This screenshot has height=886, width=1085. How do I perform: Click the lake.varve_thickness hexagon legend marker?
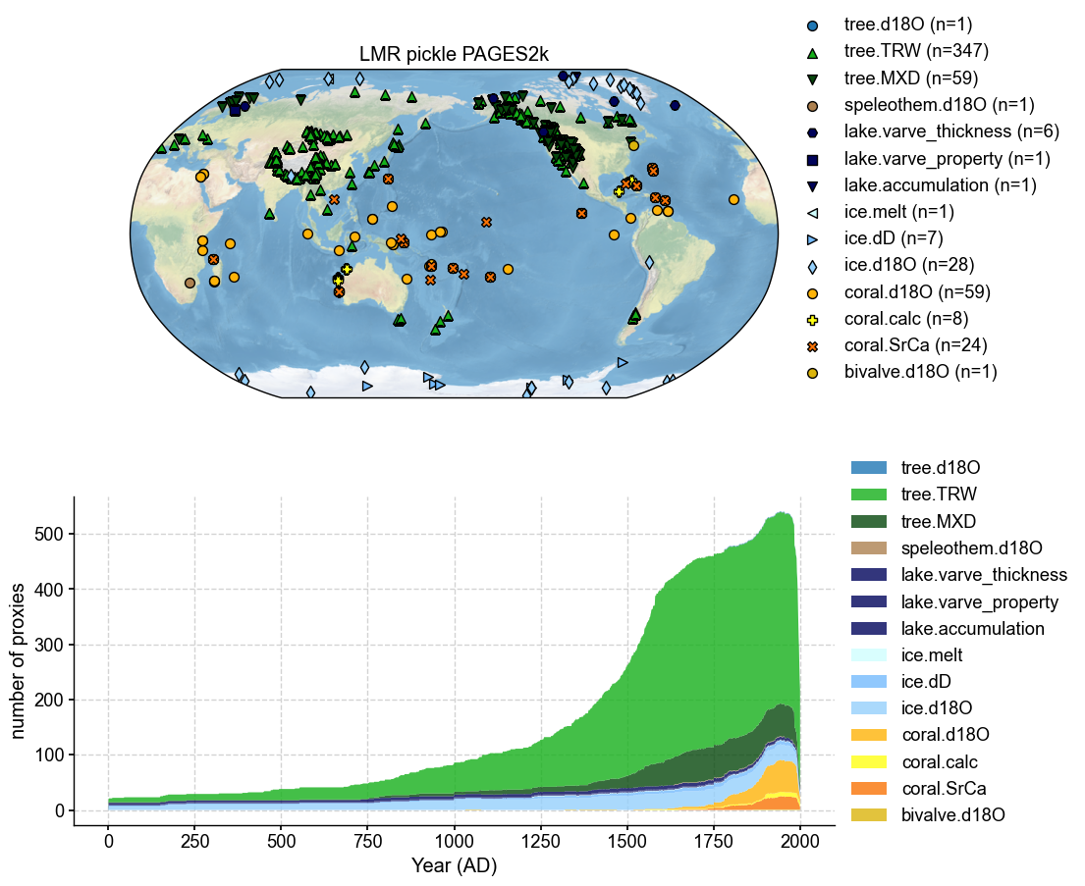(811, 131)
